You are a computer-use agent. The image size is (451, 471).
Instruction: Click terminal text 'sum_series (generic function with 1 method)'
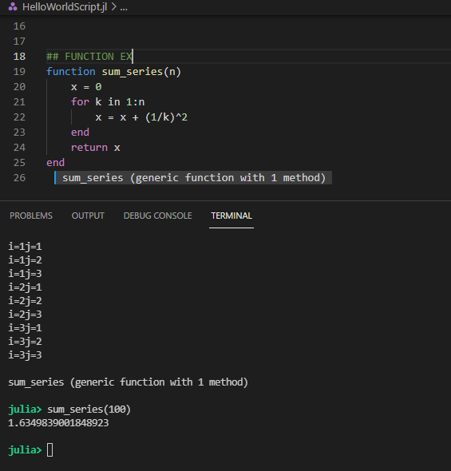click(x=129, y=382)
